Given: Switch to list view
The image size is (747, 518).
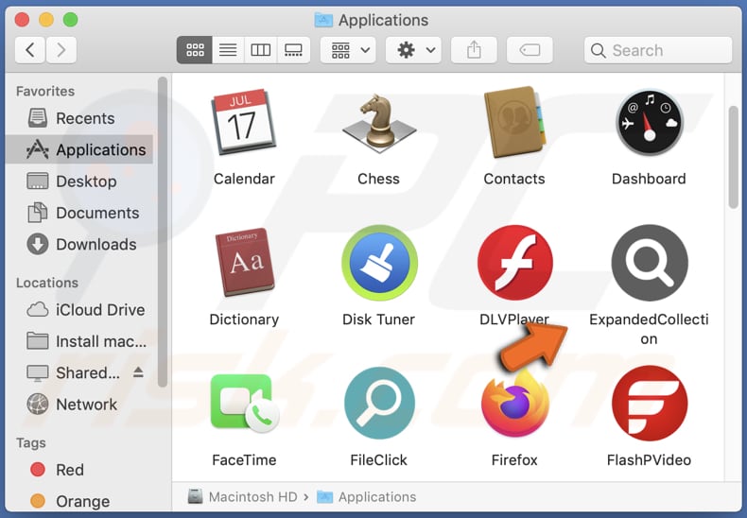Looking at the screenshot, I should (228, 49).
